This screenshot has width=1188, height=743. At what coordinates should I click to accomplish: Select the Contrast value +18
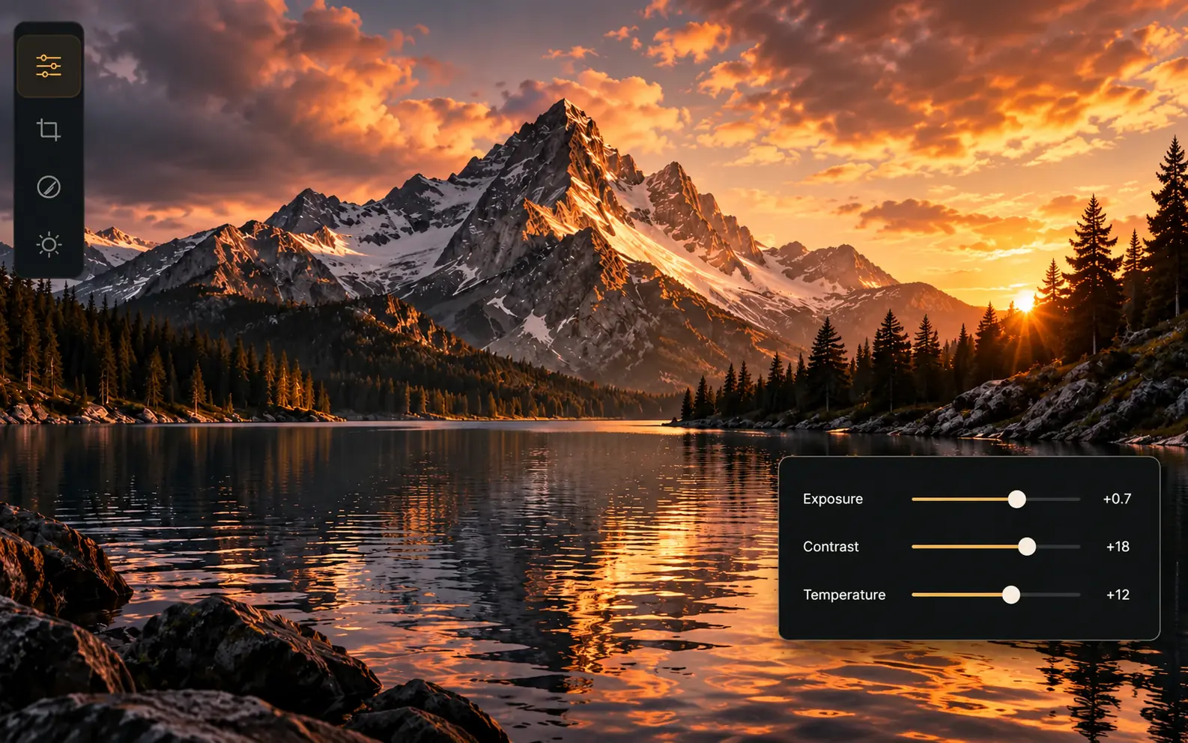(x=1118, y=547)
